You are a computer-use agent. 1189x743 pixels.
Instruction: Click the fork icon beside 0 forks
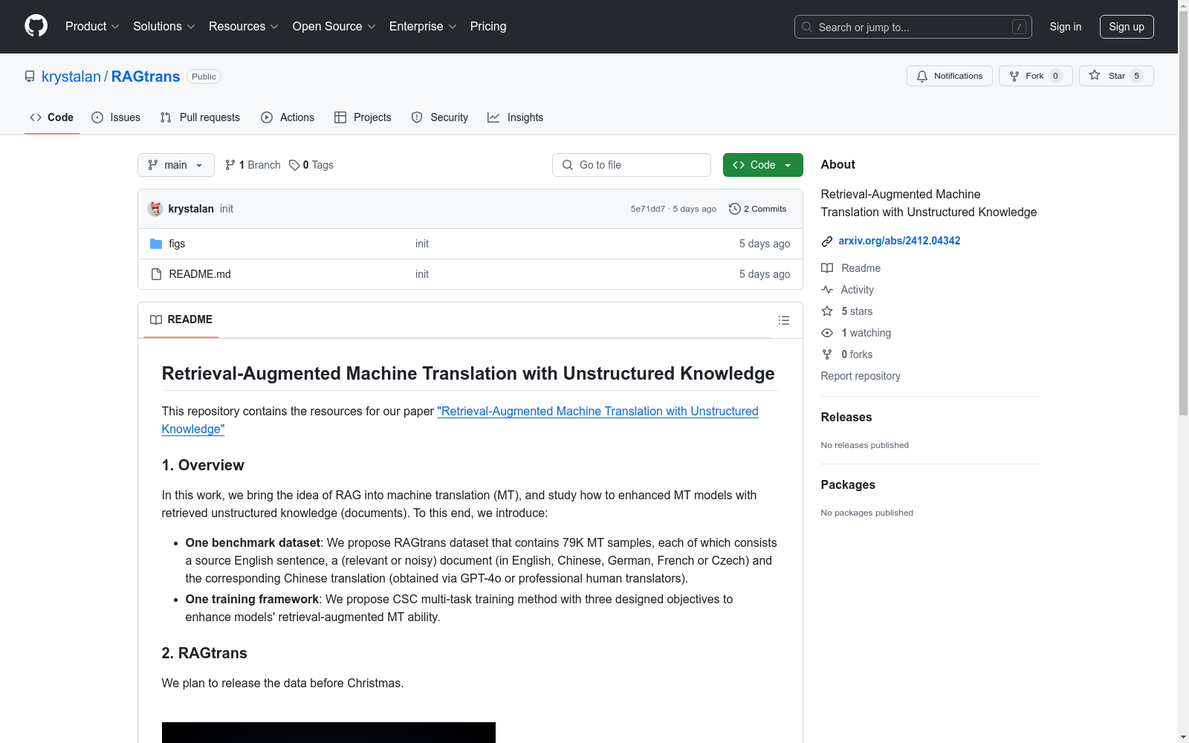pos(827,354)
